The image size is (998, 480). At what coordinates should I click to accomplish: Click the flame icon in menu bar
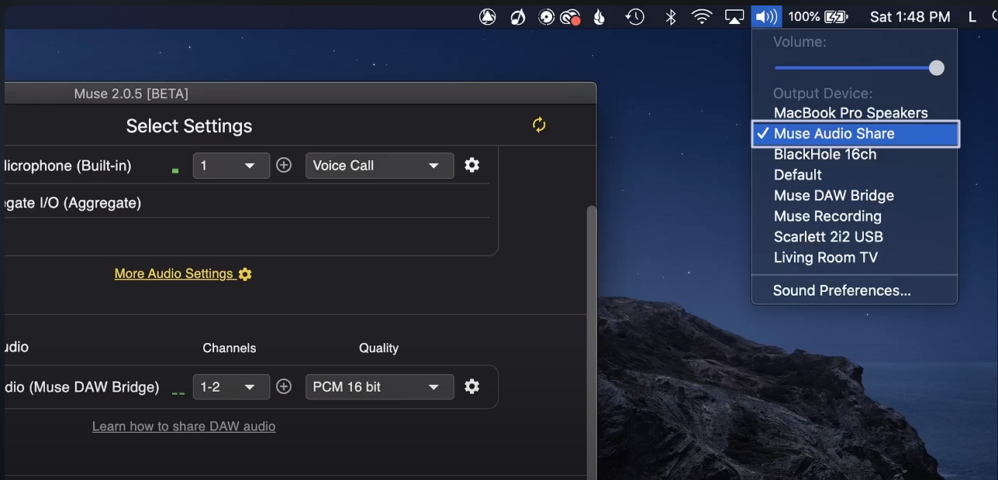[x=599, y=16]
